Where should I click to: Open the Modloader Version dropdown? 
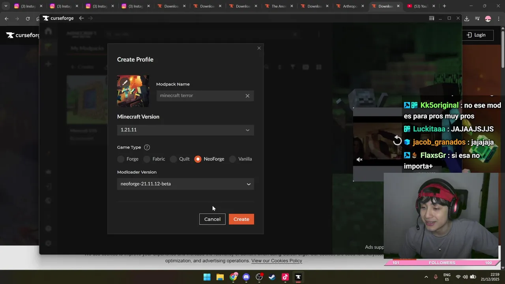(185, 184)
